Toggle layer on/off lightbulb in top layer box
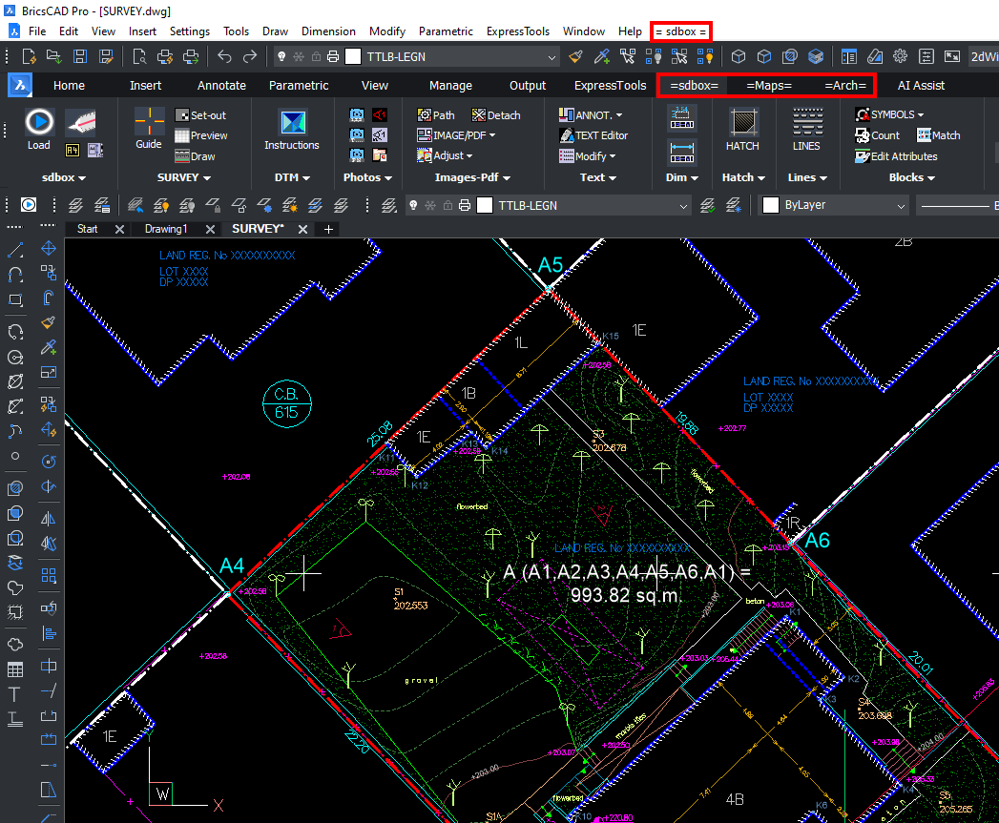Viewport: 999px width, 823px height. tap(281, 56)
